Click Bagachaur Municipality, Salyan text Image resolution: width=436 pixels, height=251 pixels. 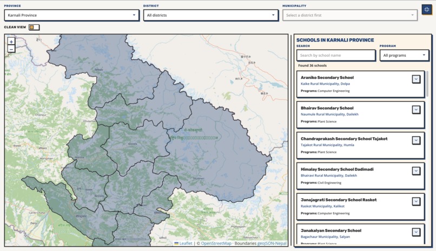(x=325, y=236)
